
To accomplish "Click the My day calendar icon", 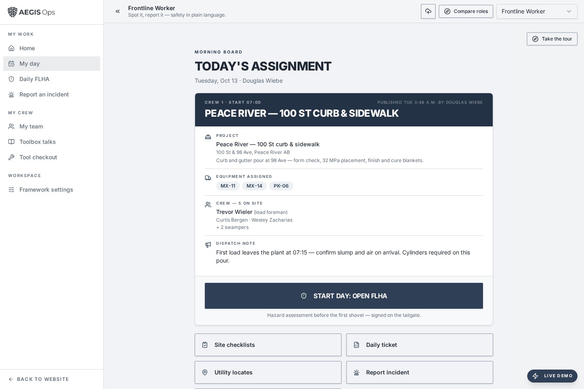I will pos(11,64).
